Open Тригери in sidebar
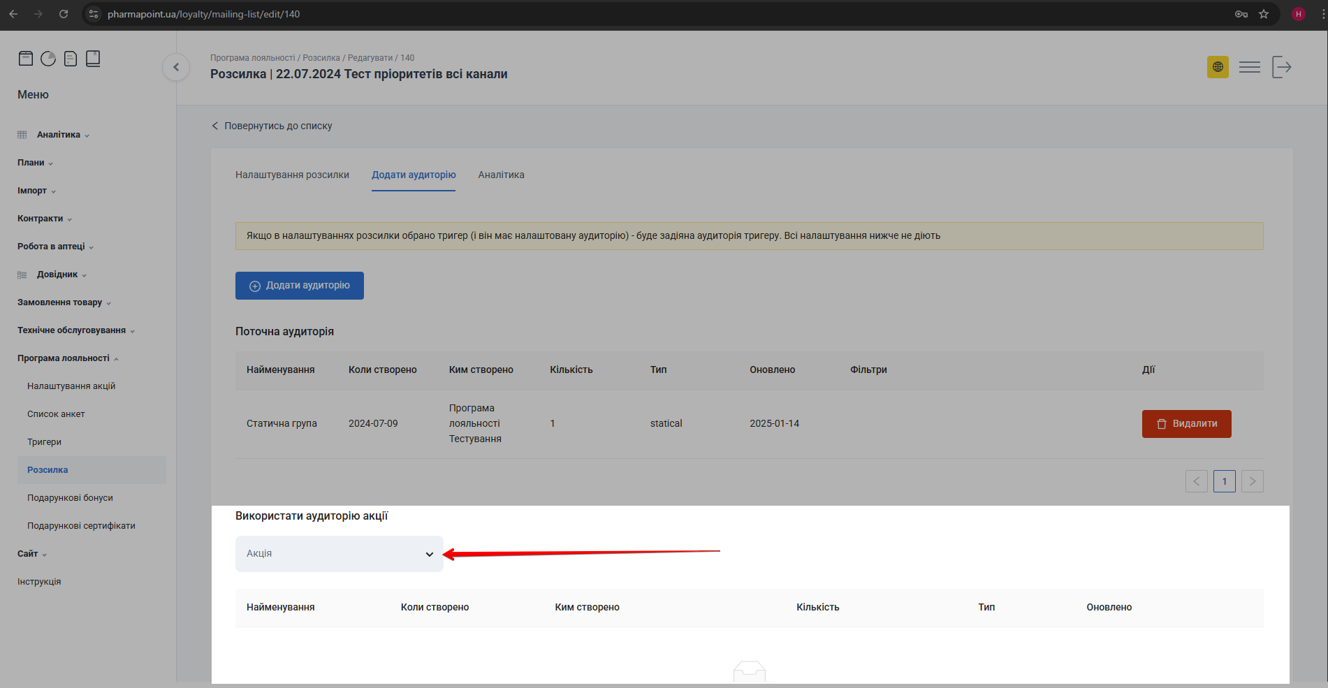 pos(44,442)
